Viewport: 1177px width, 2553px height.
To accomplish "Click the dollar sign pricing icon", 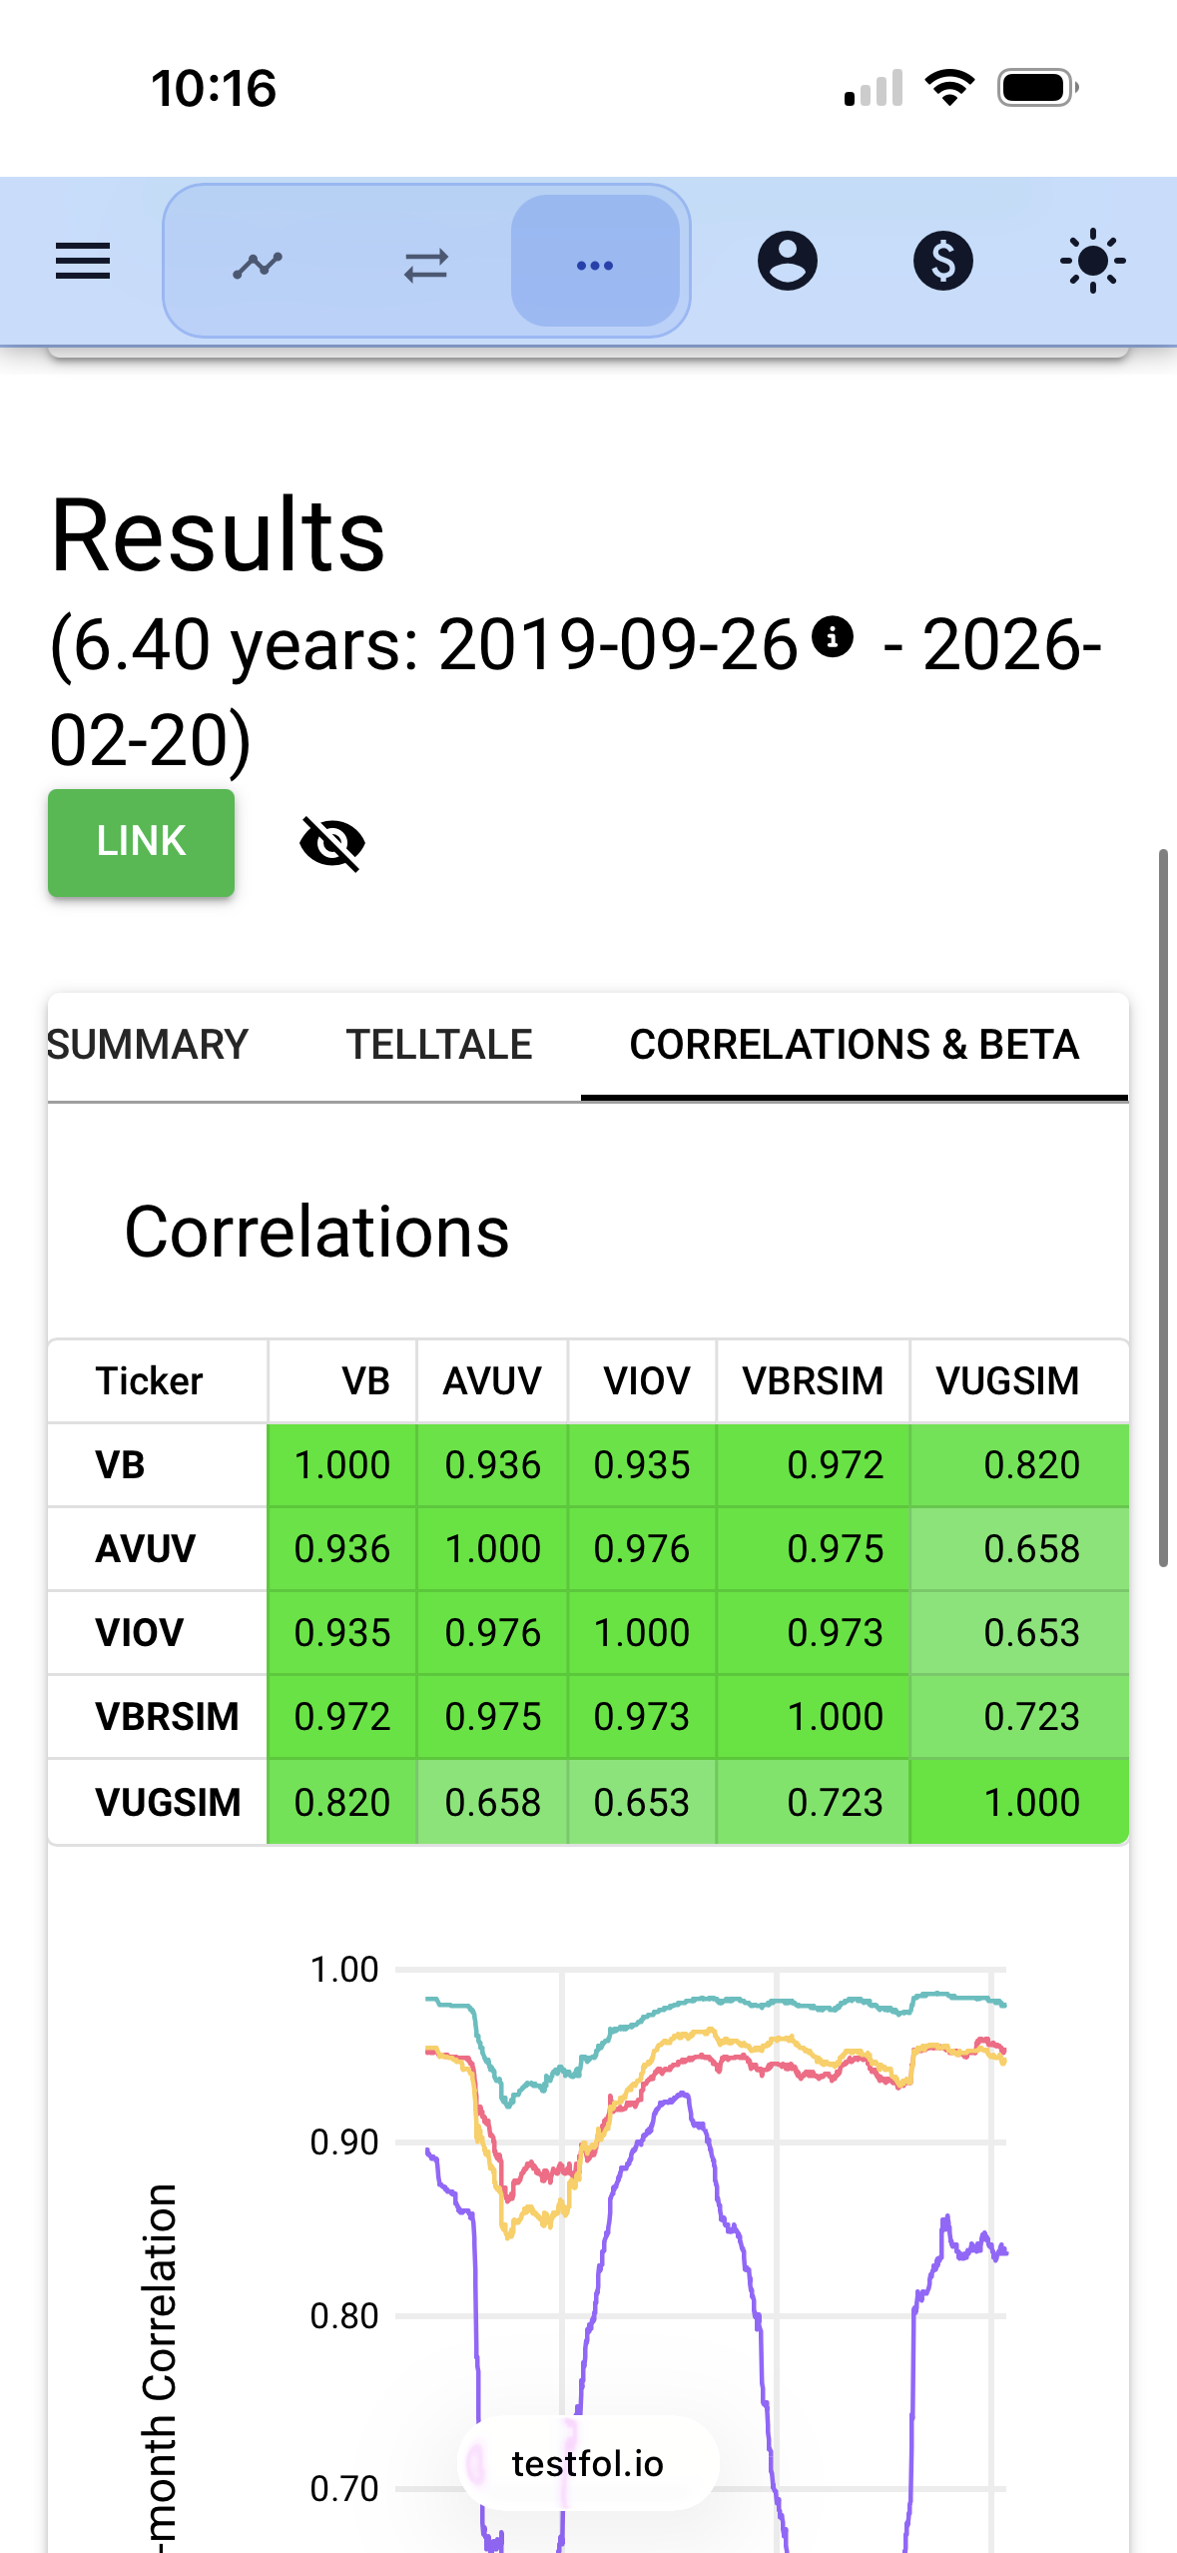I will [x=942, y=262].
